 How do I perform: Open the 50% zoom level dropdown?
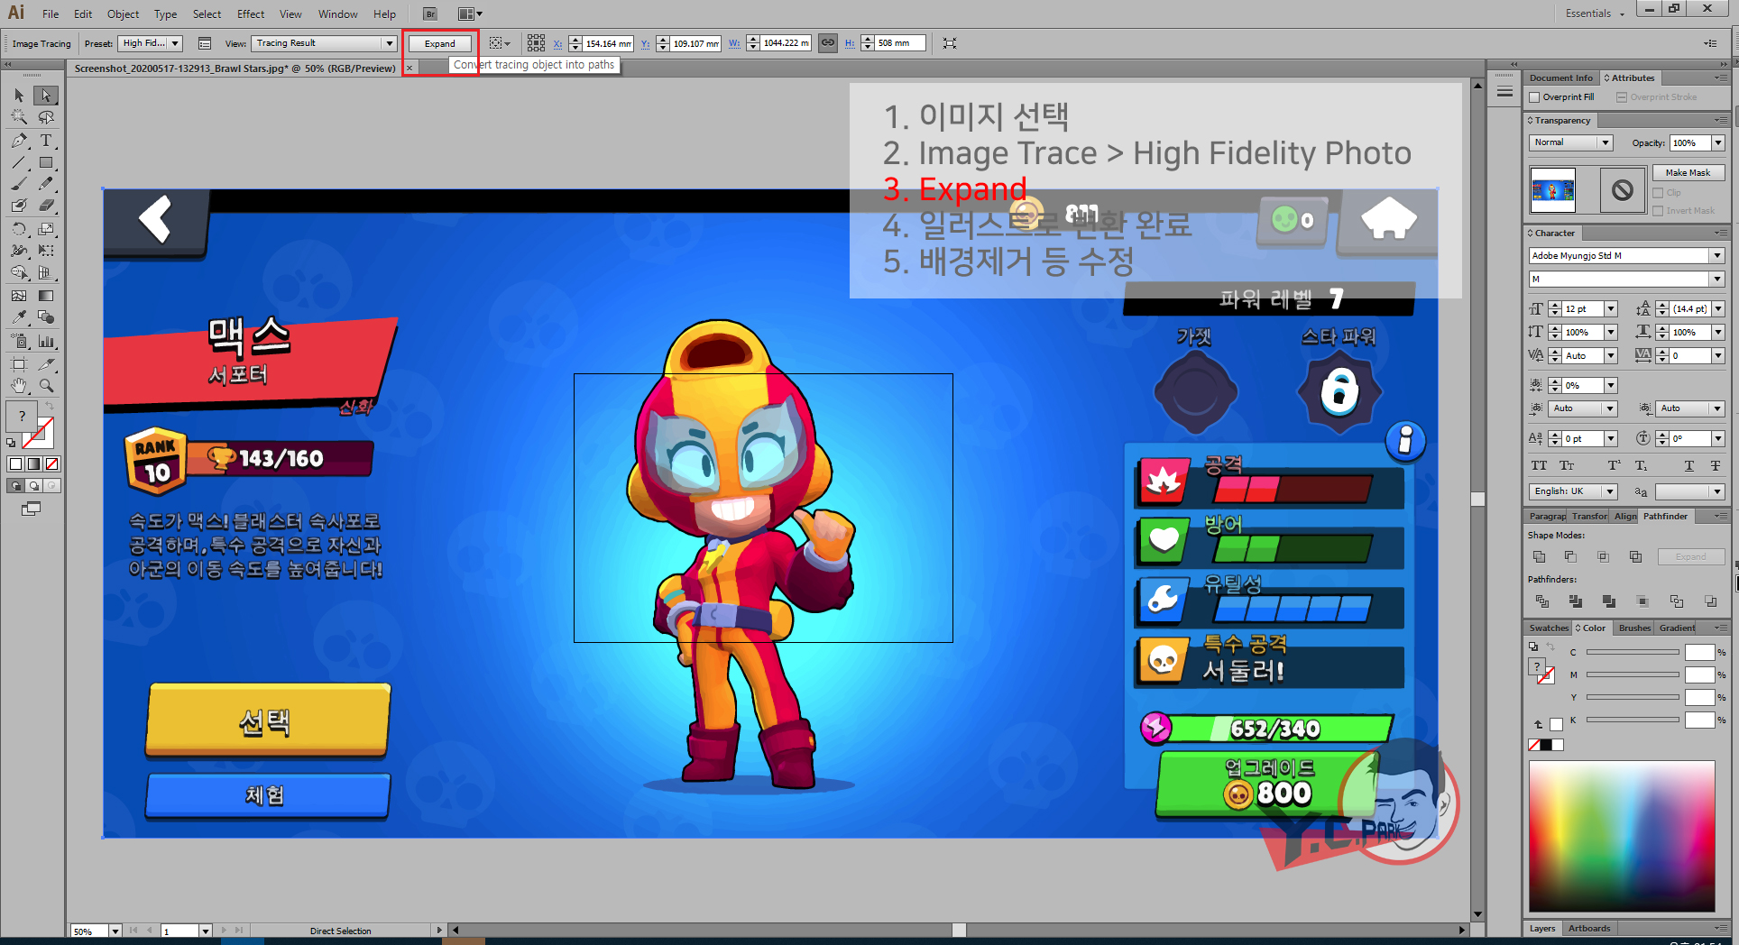(x=115, y=931)
